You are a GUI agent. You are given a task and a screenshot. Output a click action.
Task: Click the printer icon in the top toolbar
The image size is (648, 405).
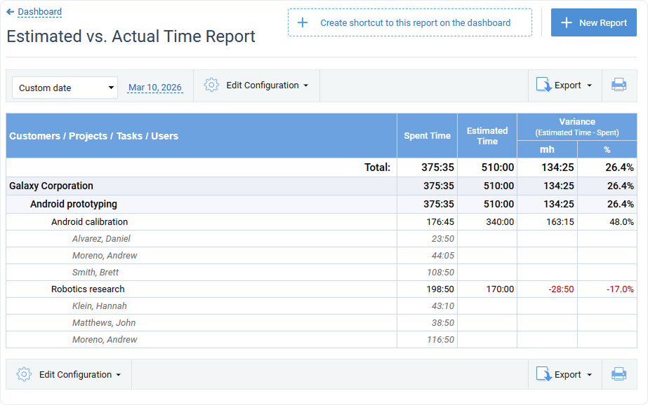click(x=619, y=85)
